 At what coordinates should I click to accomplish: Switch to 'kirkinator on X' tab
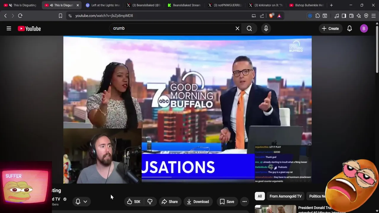click(266, 5)
